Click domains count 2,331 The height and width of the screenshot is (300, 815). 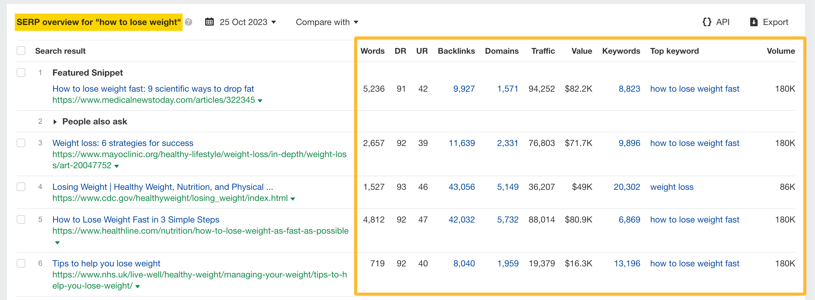(507, 143)
